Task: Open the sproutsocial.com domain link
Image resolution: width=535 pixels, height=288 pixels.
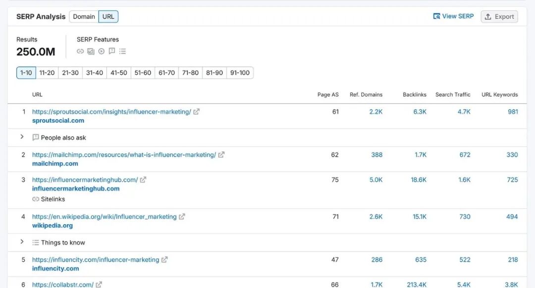Action: click(58, 120)
